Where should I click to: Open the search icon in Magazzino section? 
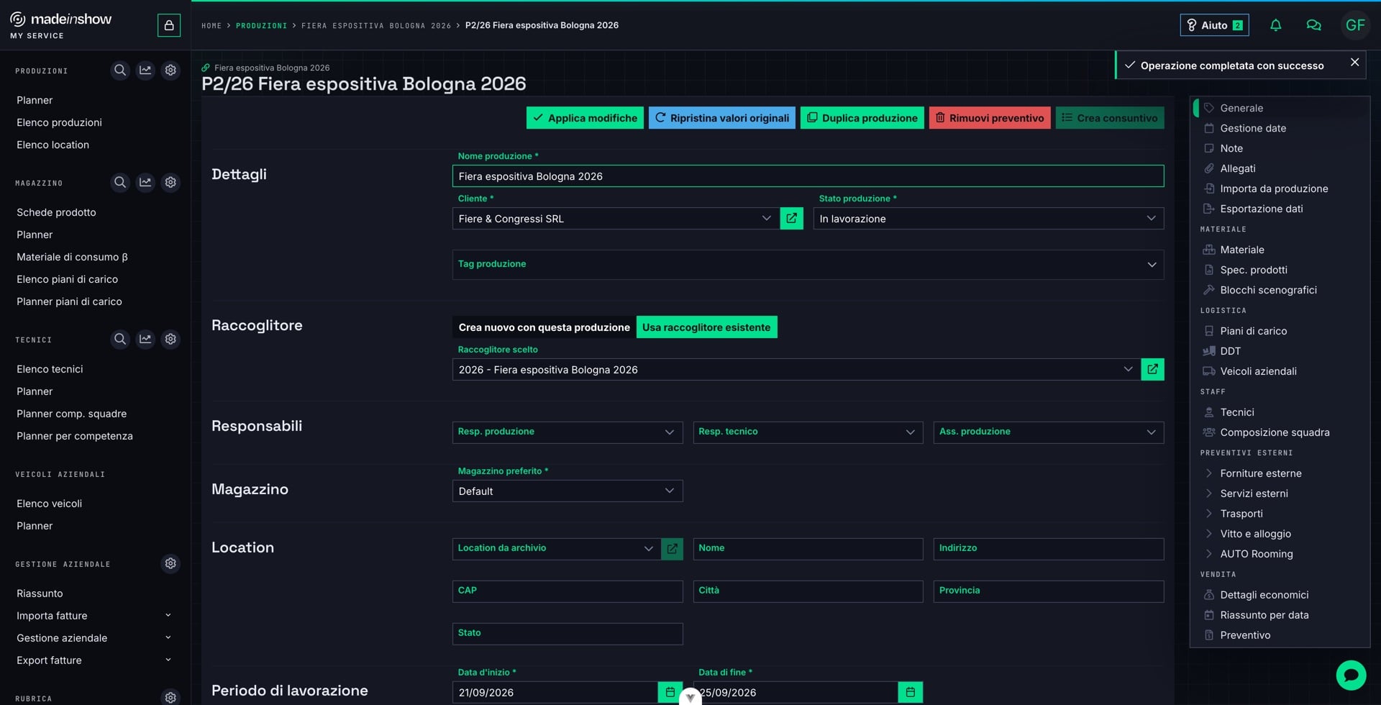tap(120, 183)
